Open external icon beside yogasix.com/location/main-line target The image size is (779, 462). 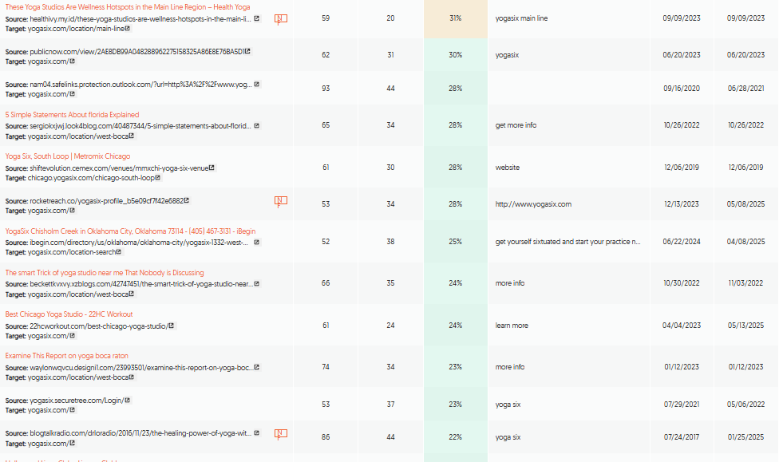[x=128, y=28]
